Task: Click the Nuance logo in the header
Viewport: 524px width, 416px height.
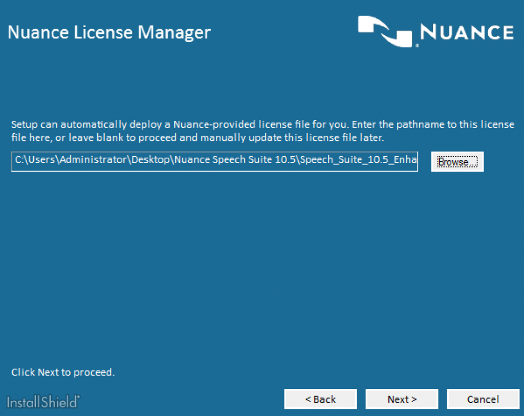Action: pyautogui.click(x=435, y=32)
